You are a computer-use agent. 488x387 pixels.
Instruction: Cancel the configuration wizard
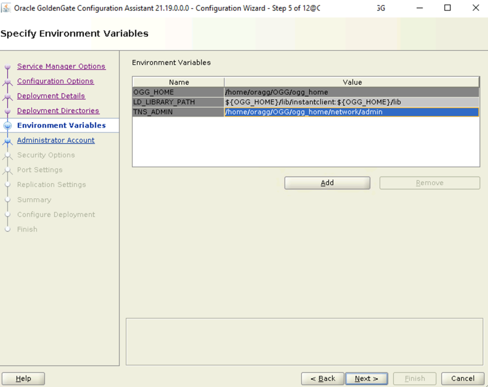(x=463, y=378)
